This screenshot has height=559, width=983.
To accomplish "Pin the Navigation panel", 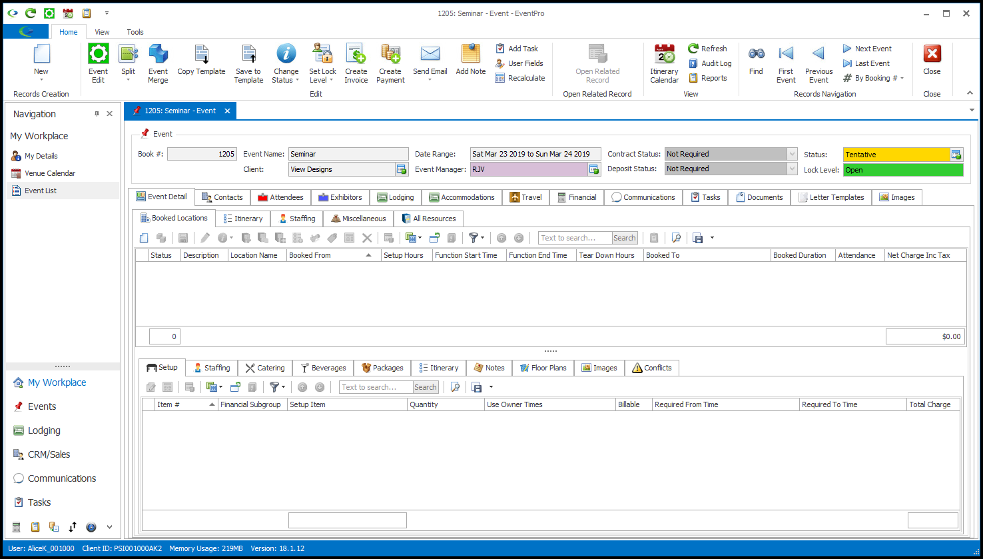I will coord(97,114).
